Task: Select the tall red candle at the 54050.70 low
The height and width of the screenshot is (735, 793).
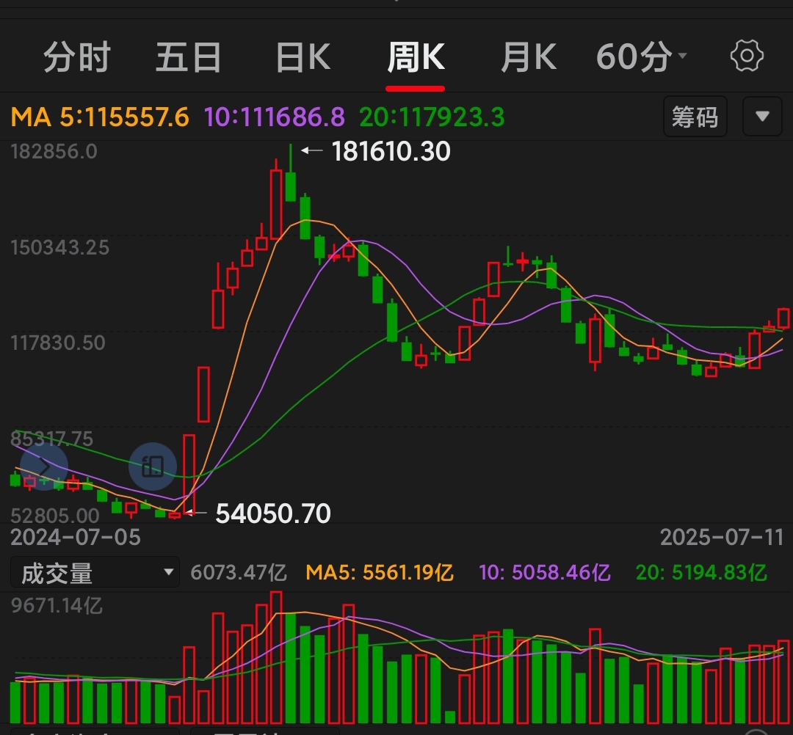Action: click(189, 475)
